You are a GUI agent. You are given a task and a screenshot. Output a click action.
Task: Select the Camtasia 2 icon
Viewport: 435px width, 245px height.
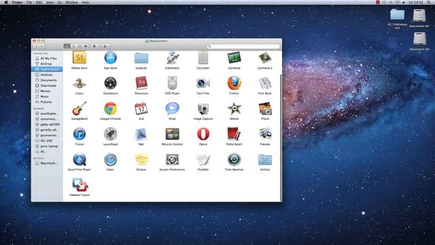265,58
